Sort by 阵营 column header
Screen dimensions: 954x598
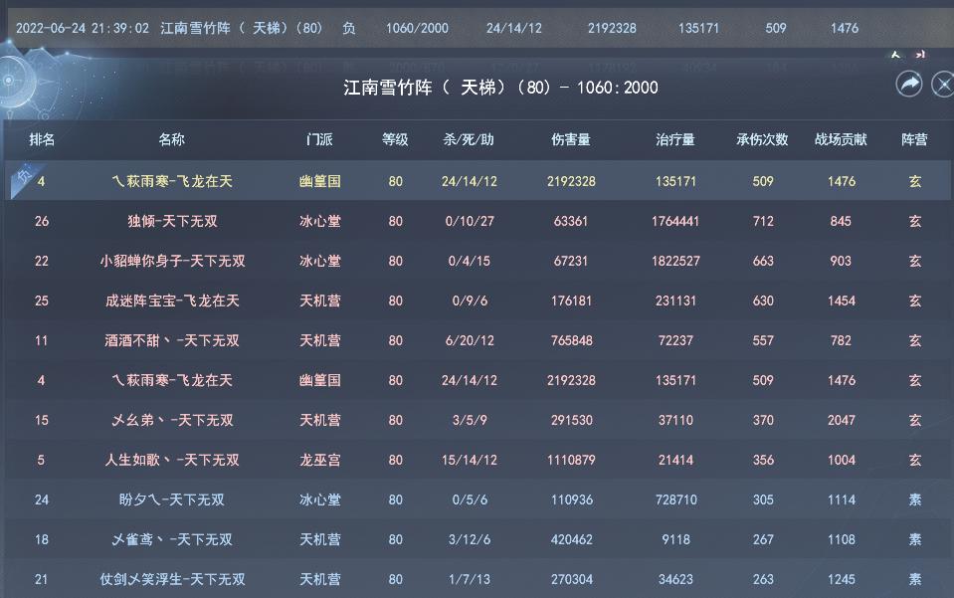[x=914, y=140]
